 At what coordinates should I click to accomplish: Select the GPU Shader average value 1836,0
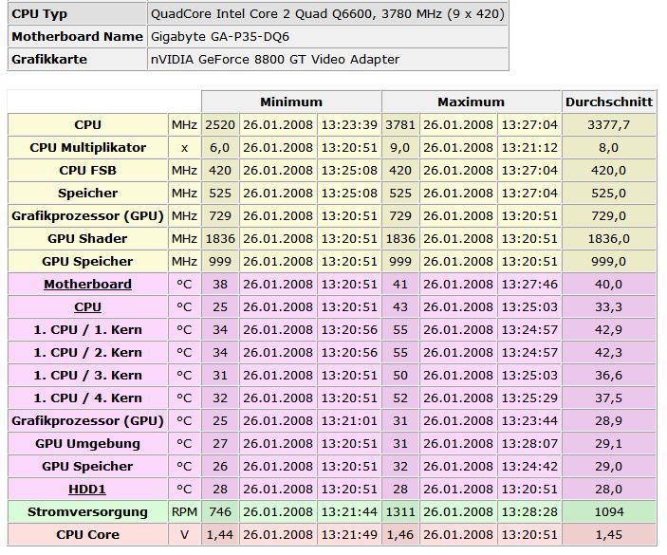tap(609, 238)
